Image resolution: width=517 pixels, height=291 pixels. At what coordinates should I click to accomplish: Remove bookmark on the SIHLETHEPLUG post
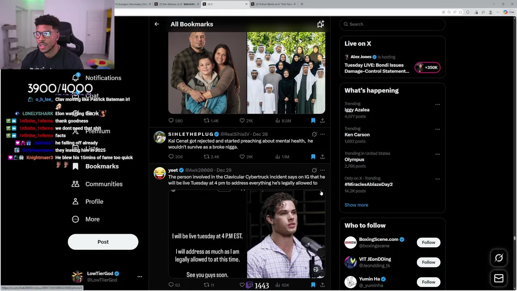[313, 156]
